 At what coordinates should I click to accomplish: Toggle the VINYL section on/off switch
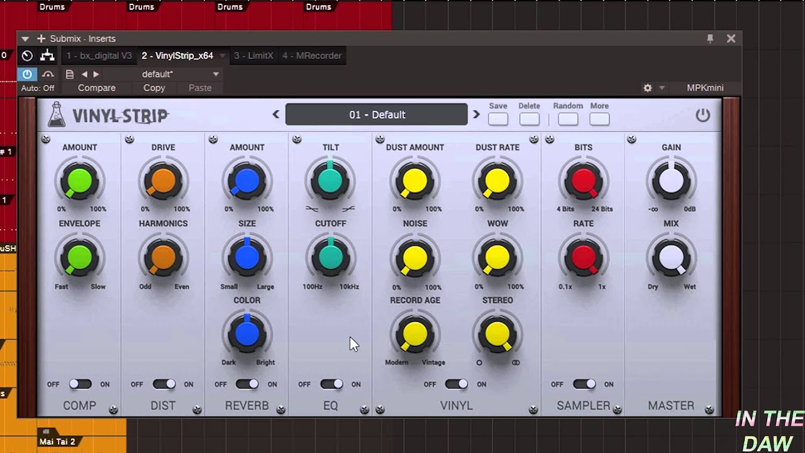[456, 384]
